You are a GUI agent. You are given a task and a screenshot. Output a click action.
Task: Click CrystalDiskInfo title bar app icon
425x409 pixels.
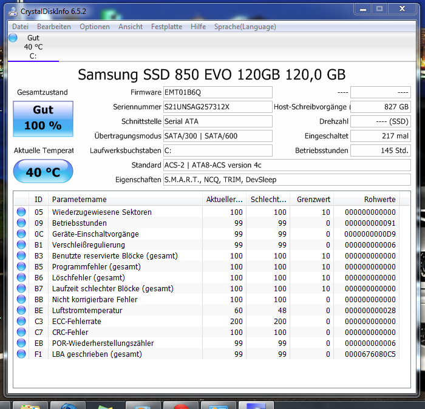tap(13, 11)
